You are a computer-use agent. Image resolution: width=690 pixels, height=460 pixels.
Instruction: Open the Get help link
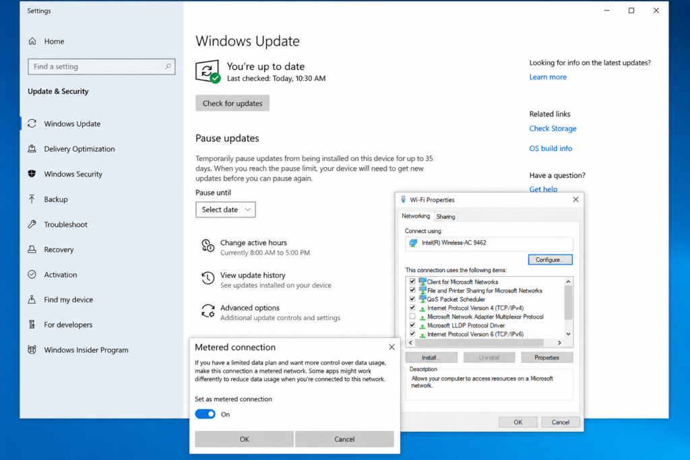point(543,189)
